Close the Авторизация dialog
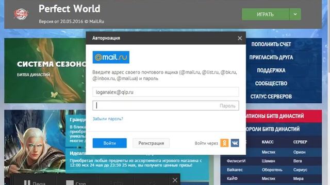 pyautogui.click(x=240, y=38)
